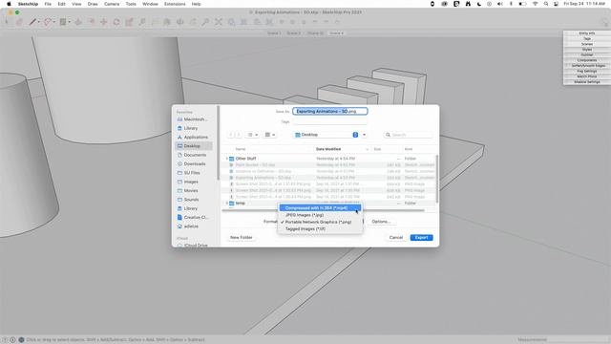This screenshot has height=344, width=611.
Task: Select Sounds in sidebar
Action: 194,200
